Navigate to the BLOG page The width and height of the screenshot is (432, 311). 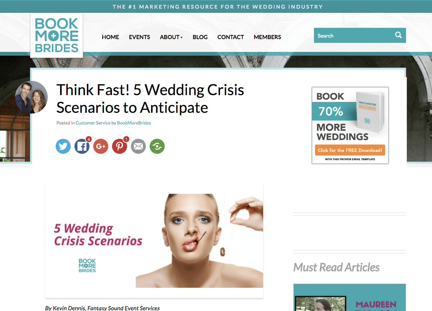point(200,37)
